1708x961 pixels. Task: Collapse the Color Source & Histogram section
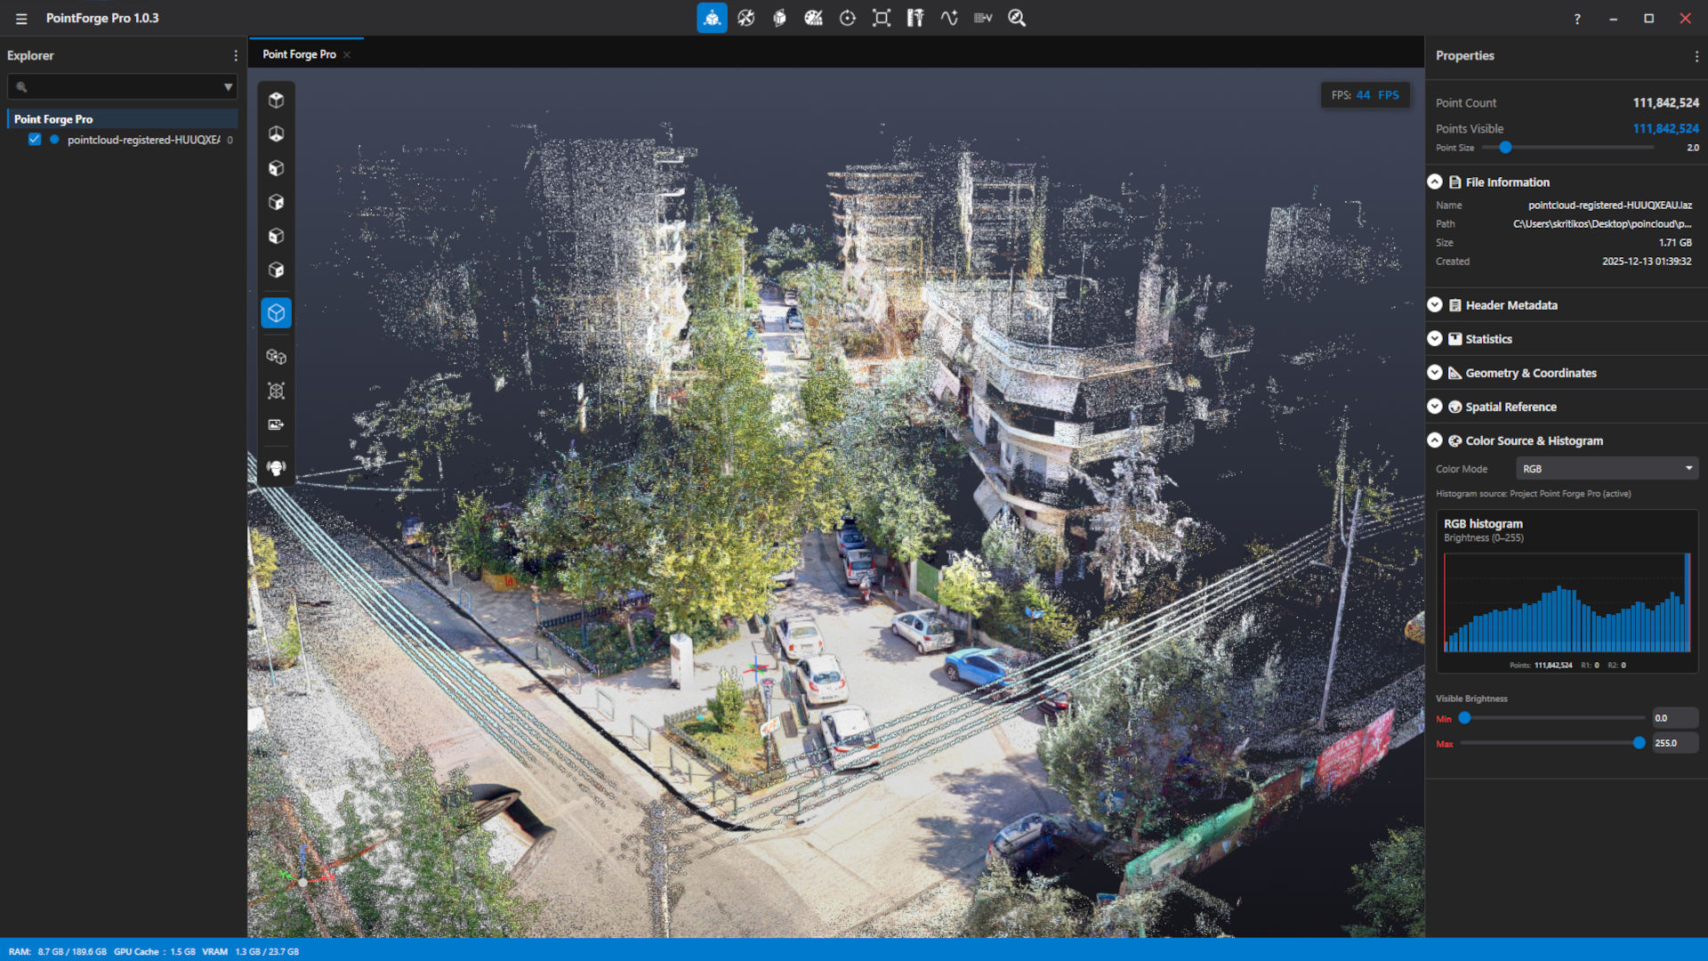pos(1435,440)
